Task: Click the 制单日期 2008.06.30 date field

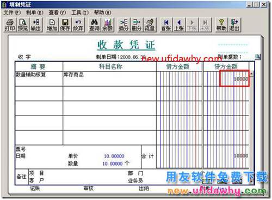Action: coord(121,57)
